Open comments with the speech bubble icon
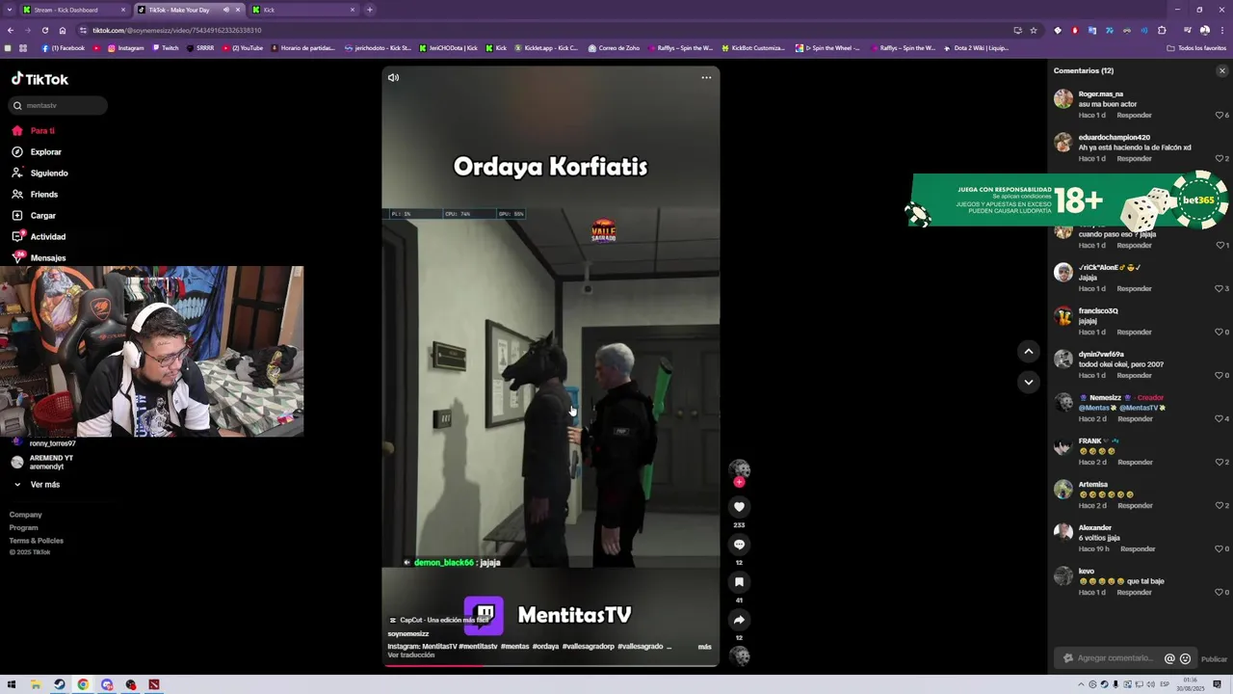 click(739, 545)
